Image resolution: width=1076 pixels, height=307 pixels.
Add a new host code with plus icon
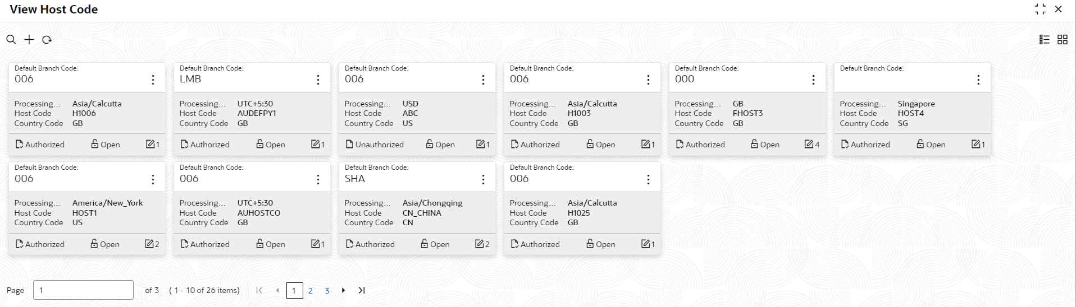coord(29,39)
